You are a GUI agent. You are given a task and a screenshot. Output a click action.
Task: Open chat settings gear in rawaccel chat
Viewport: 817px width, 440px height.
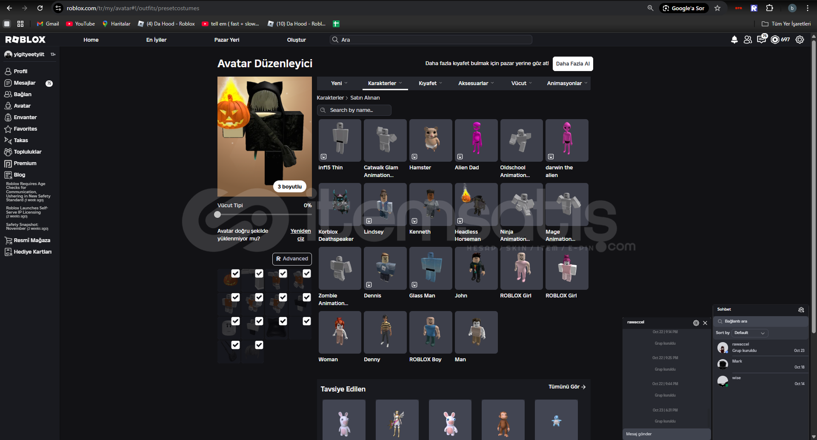(x=696, y=323)
